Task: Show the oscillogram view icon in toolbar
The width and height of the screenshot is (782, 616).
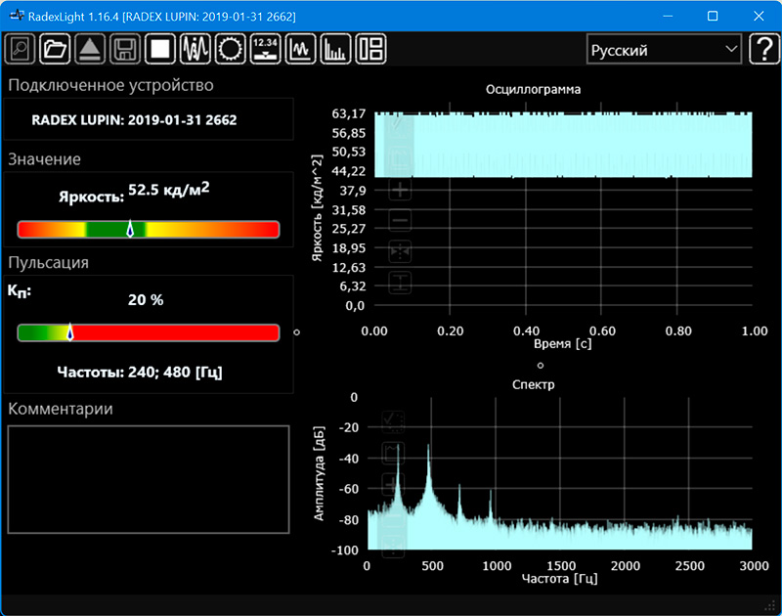Action: 300,48
